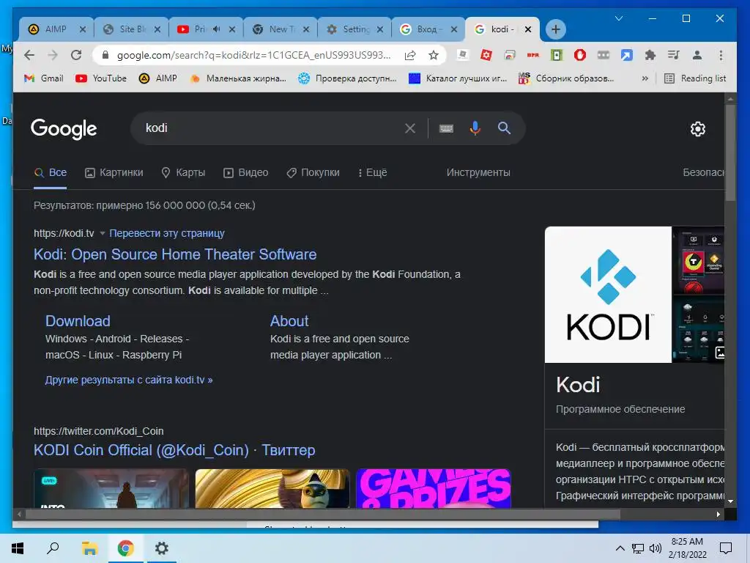Open Settings gear on taskbar

[x=162, y=548]
